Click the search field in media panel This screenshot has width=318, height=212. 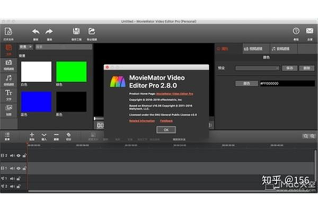[x=64, y=47]
